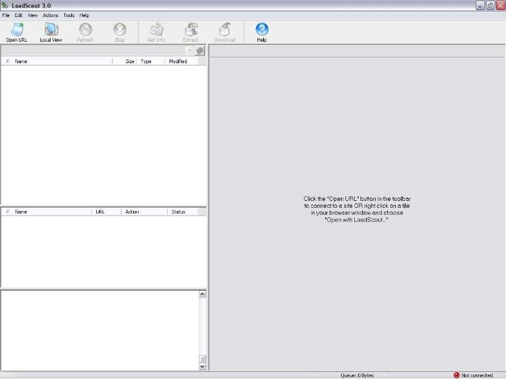Viewport: 506px width, 379px height.
Task: Open the File menu
Action: point(6,15)
